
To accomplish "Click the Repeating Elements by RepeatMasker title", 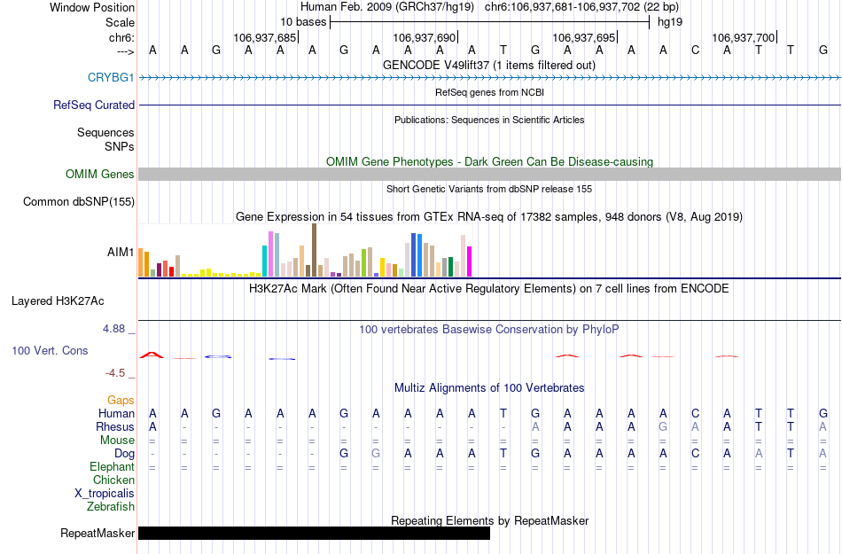I will [490, 521].
